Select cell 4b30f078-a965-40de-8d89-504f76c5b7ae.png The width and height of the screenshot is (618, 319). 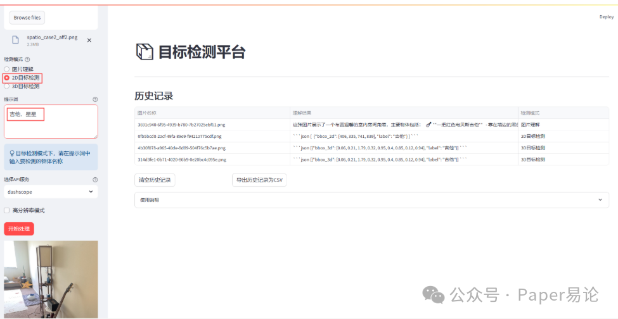pyautogui.click(x=212, y=148)
